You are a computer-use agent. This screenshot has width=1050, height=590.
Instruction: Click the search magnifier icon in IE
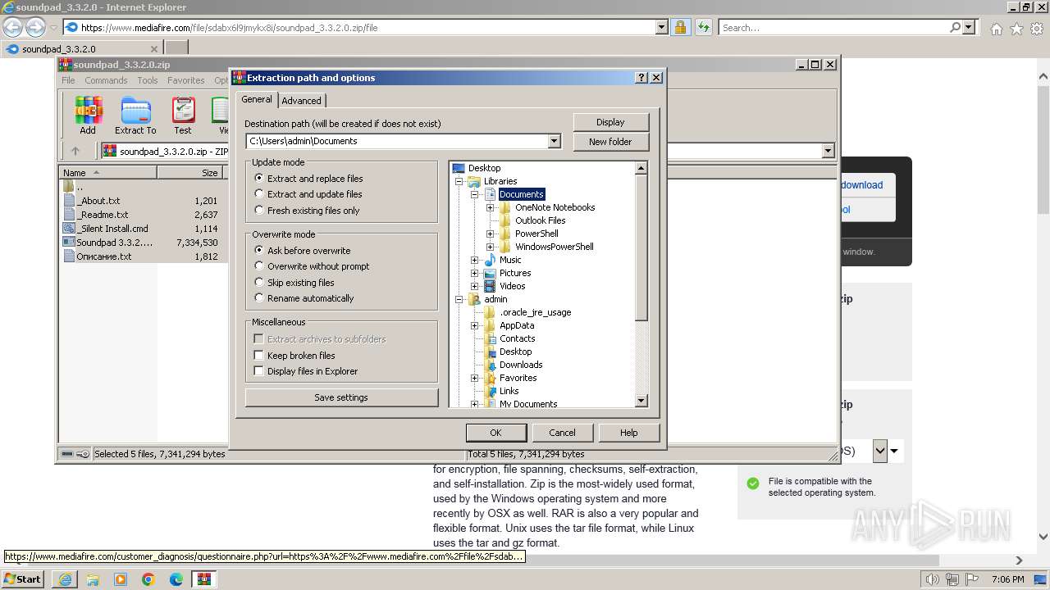955,27
